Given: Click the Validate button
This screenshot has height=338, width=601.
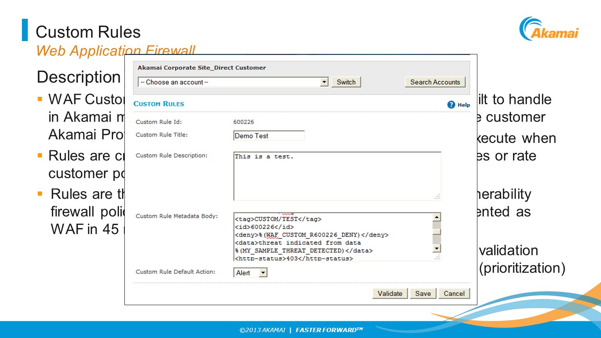Looking at the screenshot, I should (390, 293).
